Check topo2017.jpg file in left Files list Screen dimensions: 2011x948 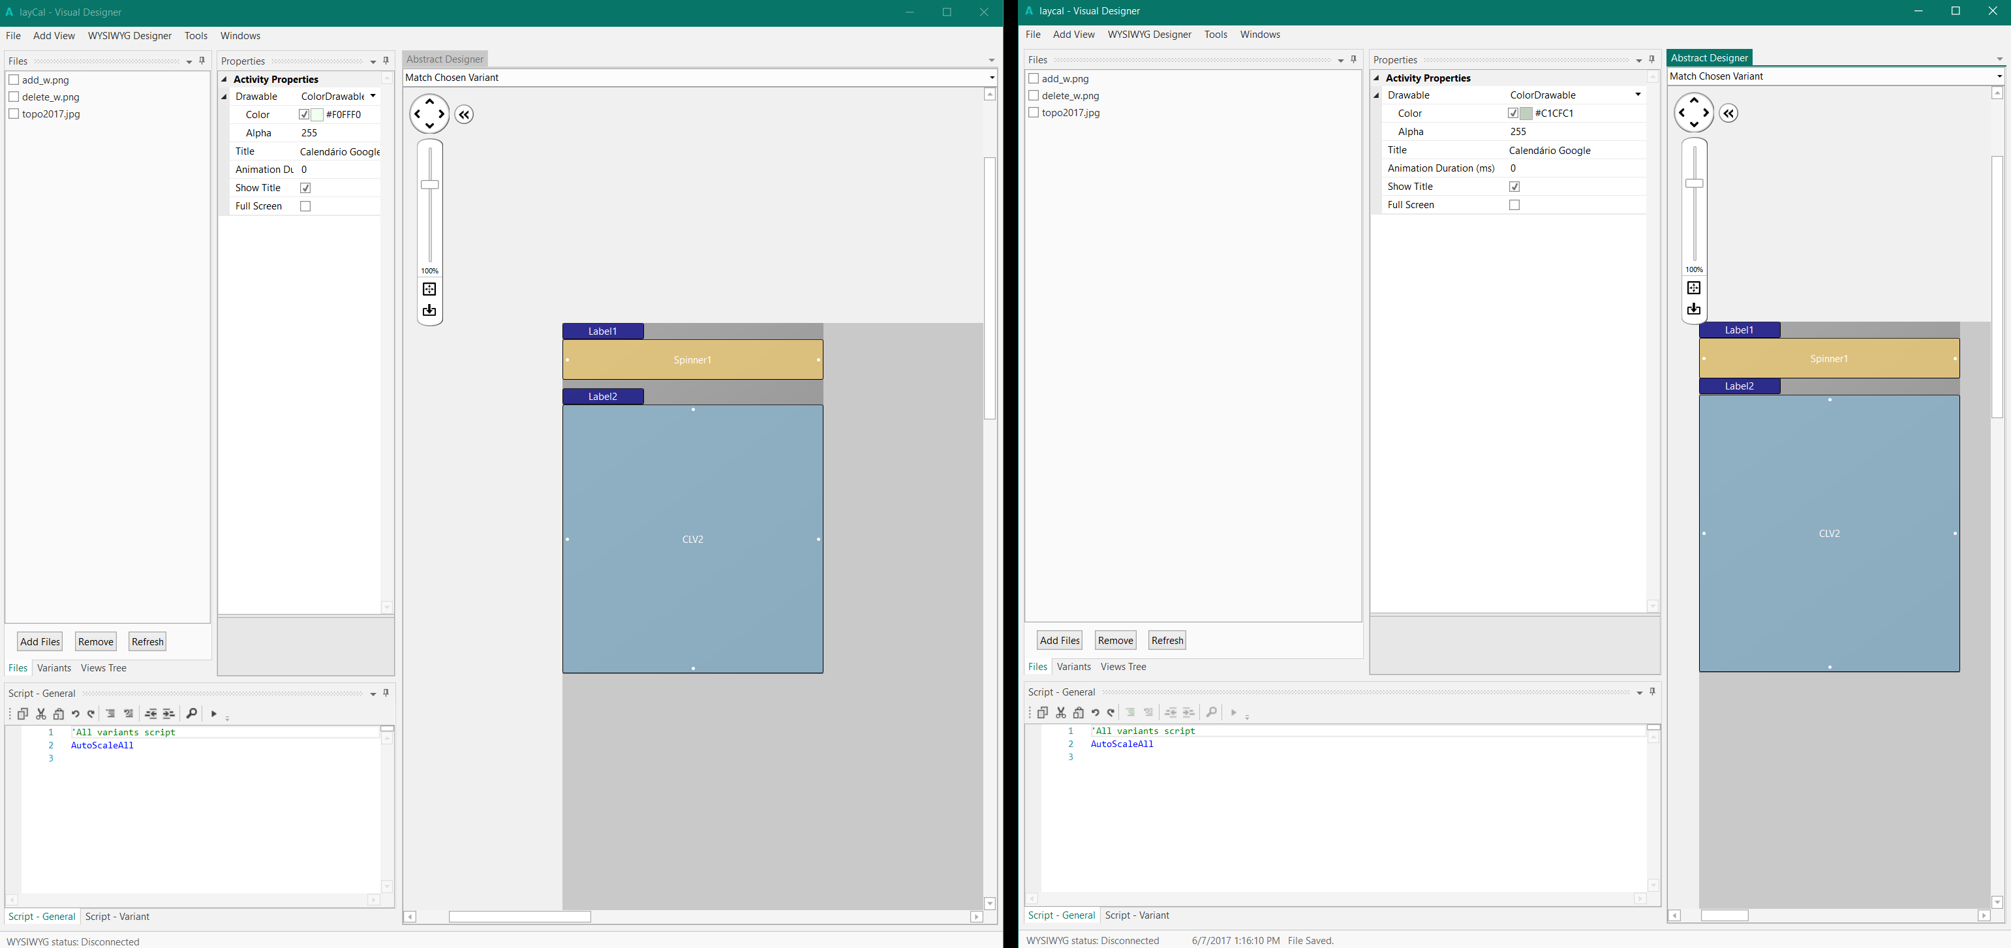click(14, 114)
